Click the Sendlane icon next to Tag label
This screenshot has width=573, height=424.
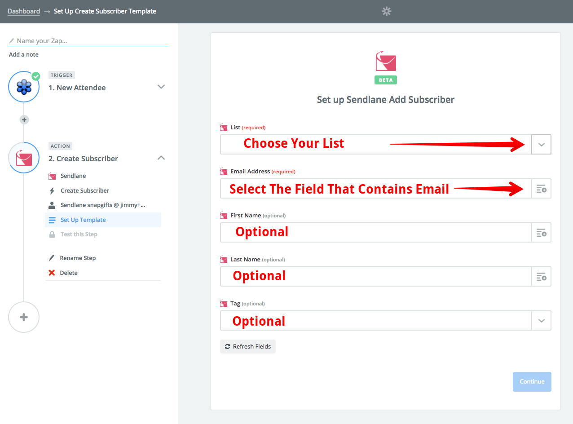[224, 304]
